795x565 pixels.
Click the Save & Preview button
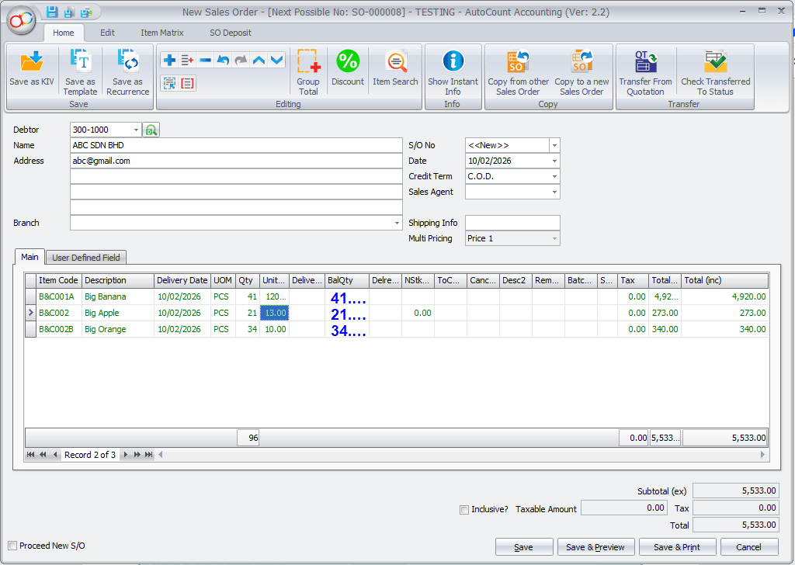point(595,546)
